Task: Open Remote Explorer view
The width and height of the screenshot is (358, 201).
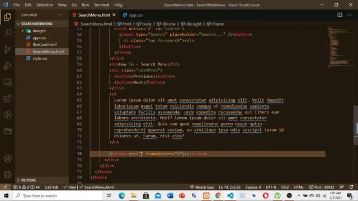Action: (7, 82)
